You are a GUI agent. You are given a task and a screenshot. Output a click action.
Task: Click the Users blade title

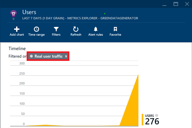coord(29,12)
